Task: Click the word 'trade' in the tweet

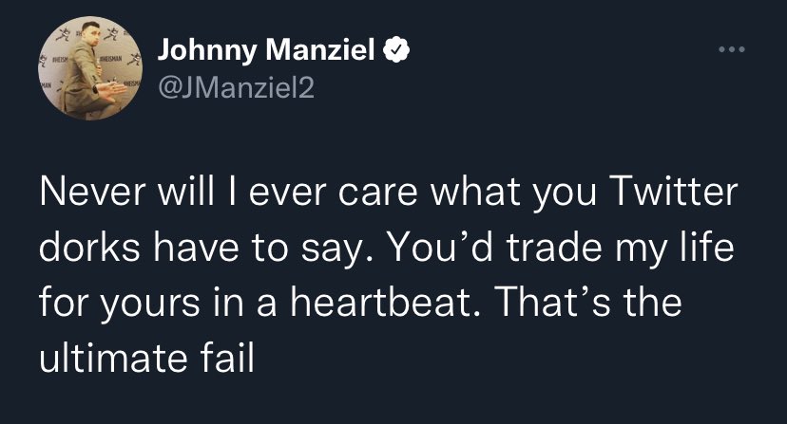Action: [x=553, y=248]
